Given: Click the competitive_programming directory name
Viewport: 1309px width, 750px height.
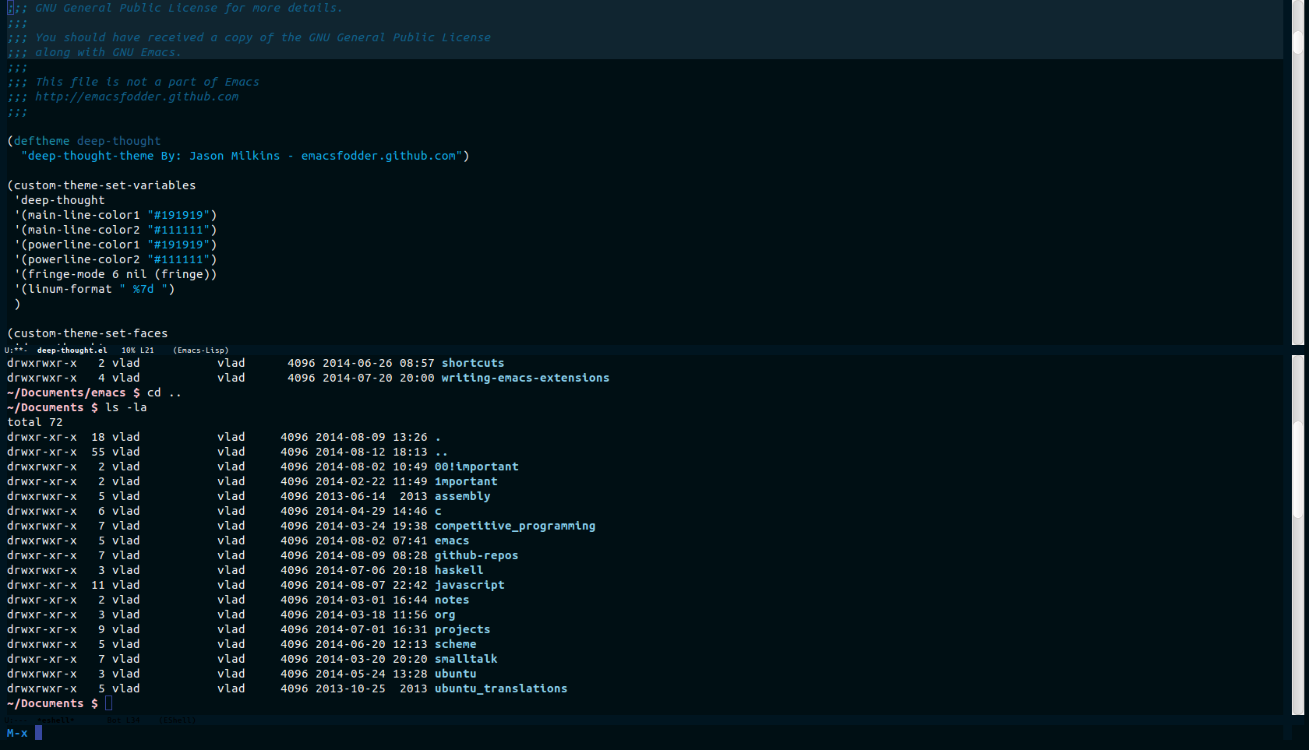Looking at the screenshot, I should [x=514, y=526].
